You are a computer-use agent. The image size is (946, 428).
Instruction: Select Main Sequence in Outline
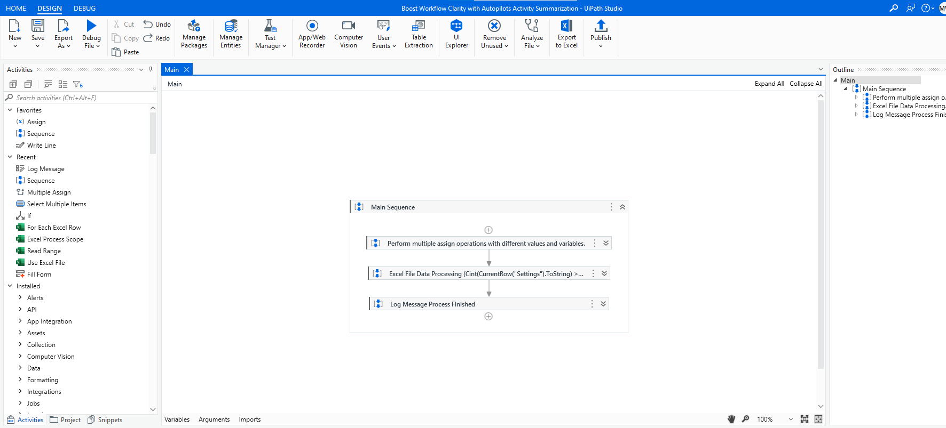coord(884,89)
